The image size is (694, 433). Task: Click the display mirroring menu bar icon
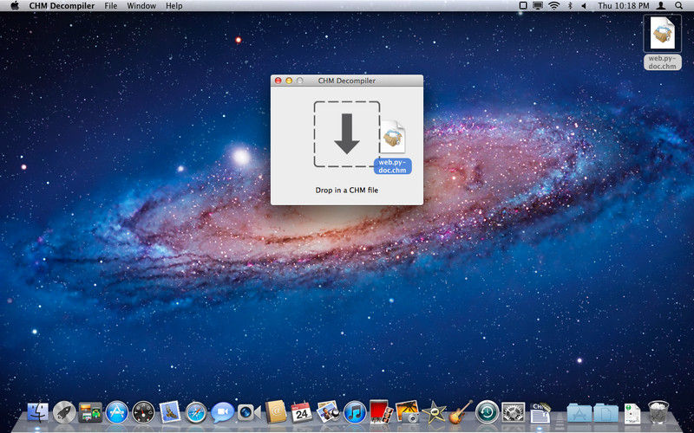(538, 6)
